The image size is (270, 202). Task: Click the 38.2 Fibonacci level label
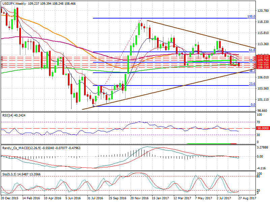(x=251, y=71)
